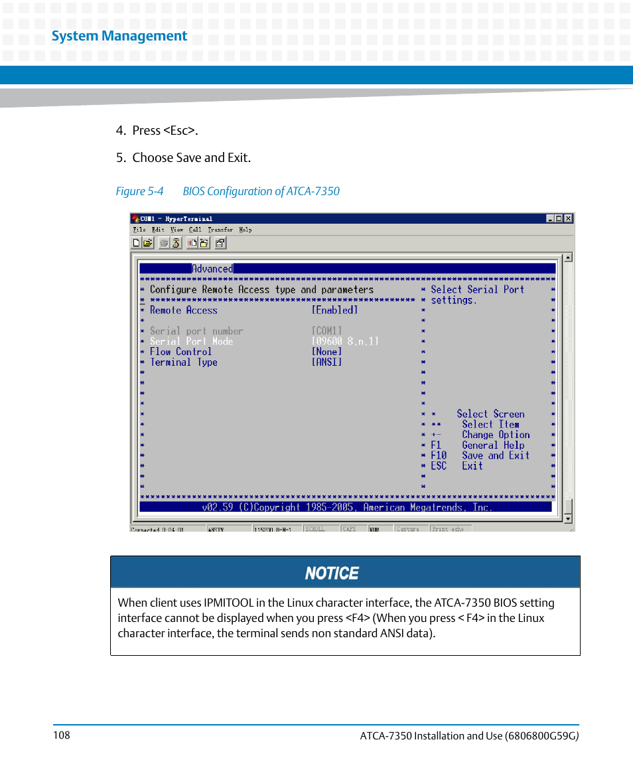Click the 'Select Serial Port' help text

click(478, 289)
